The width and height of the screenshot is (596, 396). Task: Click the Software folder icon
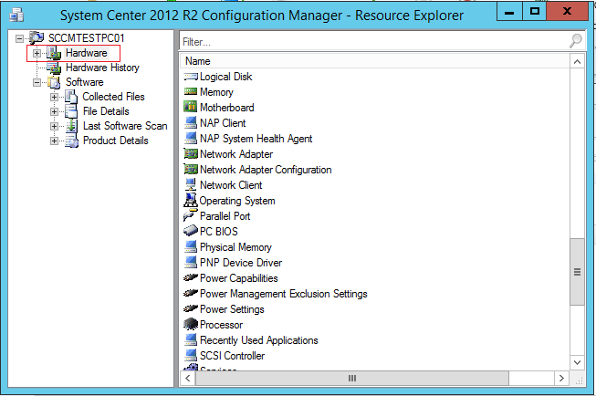[54, 82]
